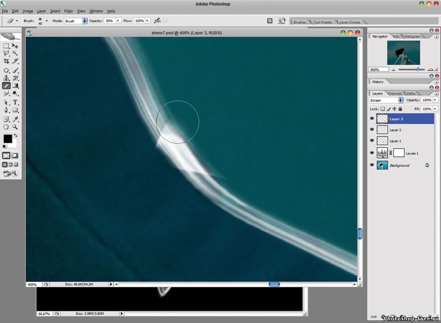Screen dimensions: 441x323
Task: Pick the Type tool in toolbox
Action: (15, 102)
